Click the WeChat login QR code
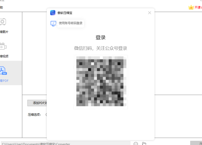Screen dimensions: 202x145 (101, 82)
